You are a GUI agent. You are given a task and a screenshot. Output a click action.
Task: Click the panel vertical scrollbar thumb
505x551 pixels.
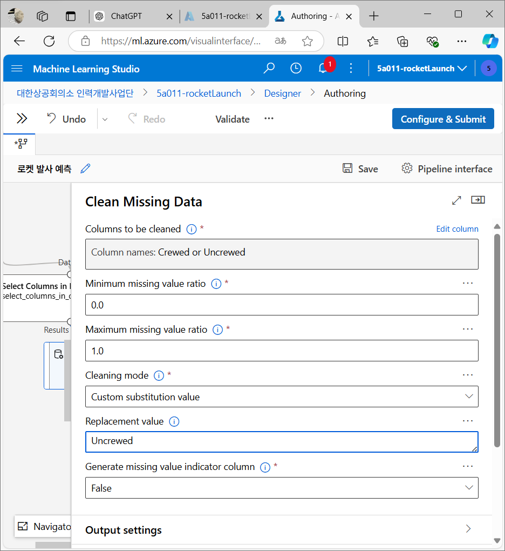496,340
